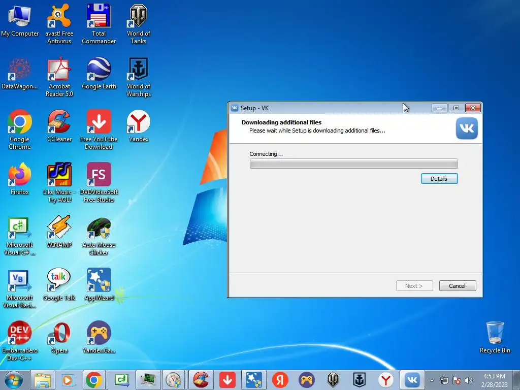Image resolution: width=520 pixels, height=390 pixels.
Task: Open CCleaner from the taskbar
Action: 201,380
